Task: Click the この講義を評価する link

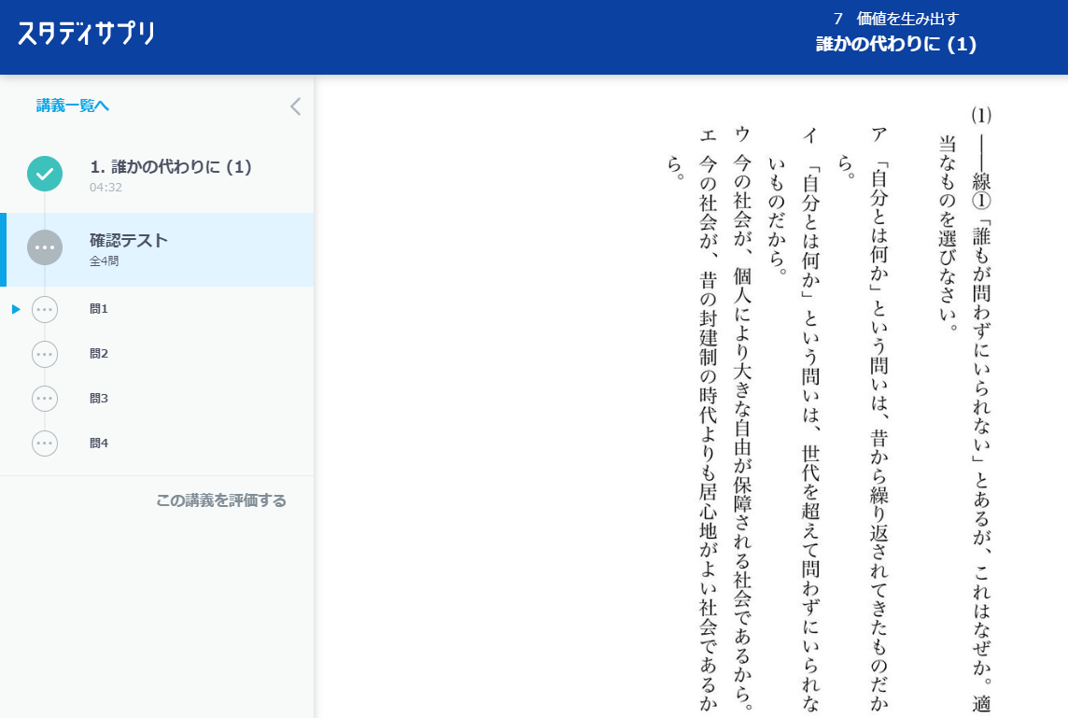Action: 222,500
